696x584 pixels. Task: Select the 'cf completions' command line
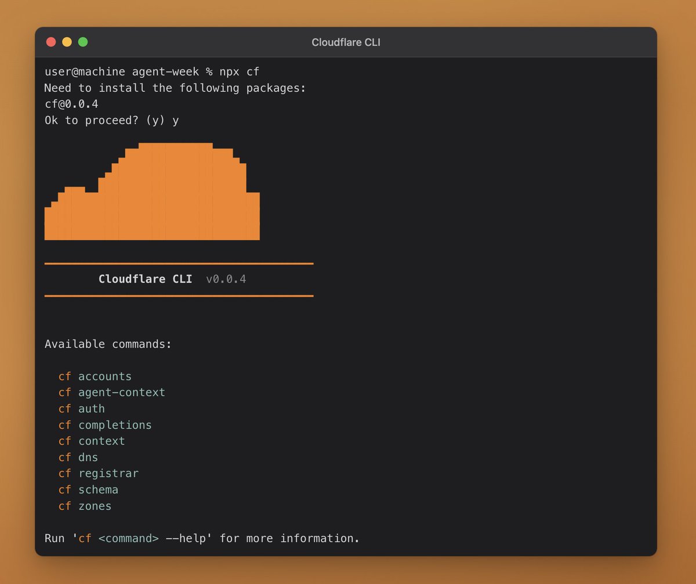(x=105, y=425)
